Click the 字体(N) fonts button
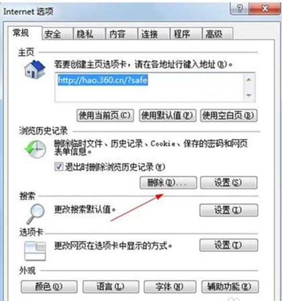282x301 pixels. click(170, 287)
